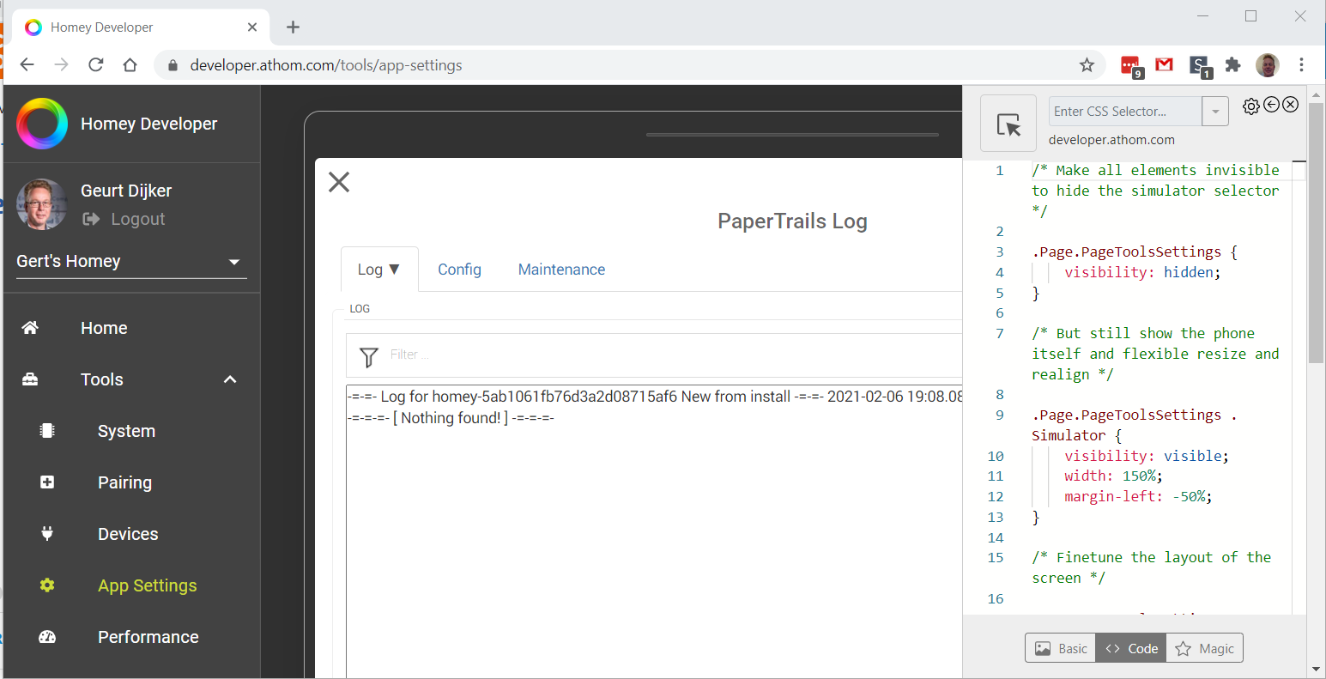The image size is (1326, 679).
Task: Click the funnel filter icon
Action: 369,356
